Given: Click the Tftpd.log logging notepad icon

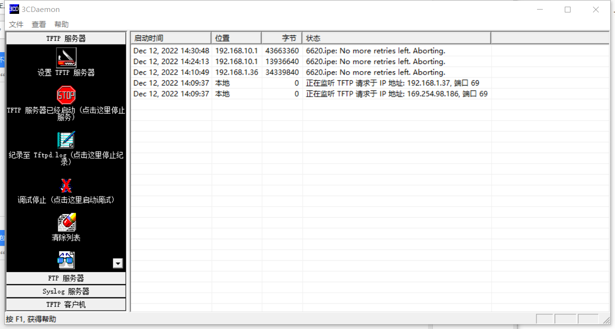Looking at the screenshot, I should [66, 140].
